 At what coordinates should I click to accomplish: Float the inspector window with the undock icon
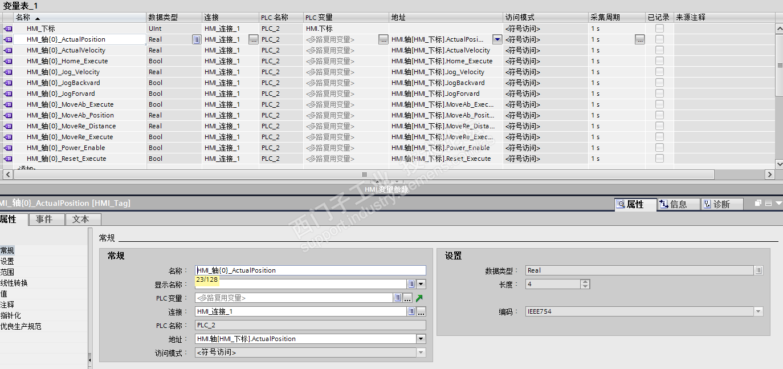pos(758,203)
